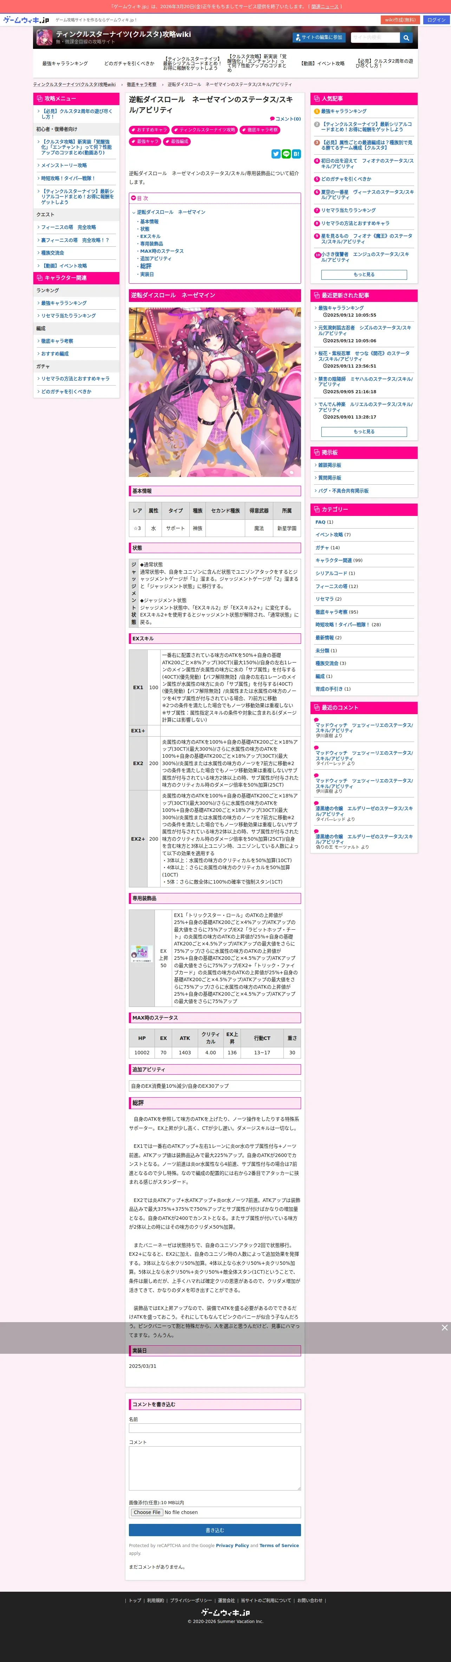451x1662 pixels.
Task: Share the article via LINE
Action: (286, 154)
